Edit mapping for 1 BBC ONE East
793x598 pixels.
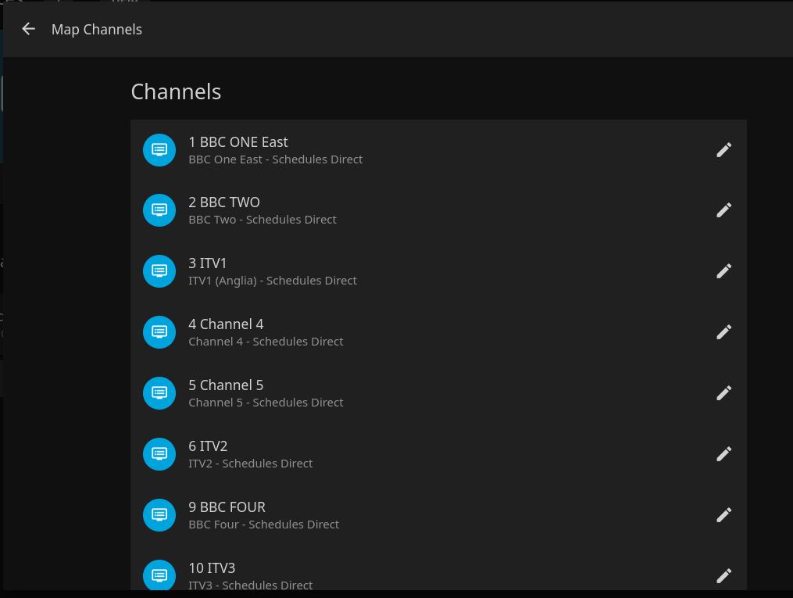(x=723, y=150)
